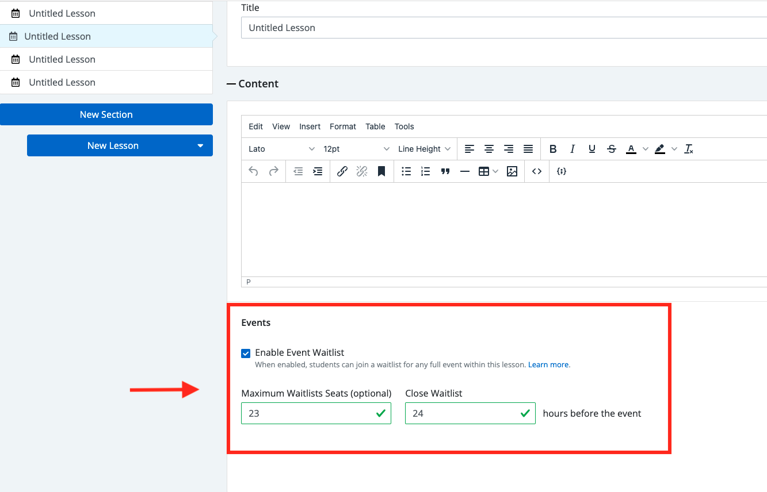Center align the text
This screenshot has height=492, width=767.
coord(489,149)
